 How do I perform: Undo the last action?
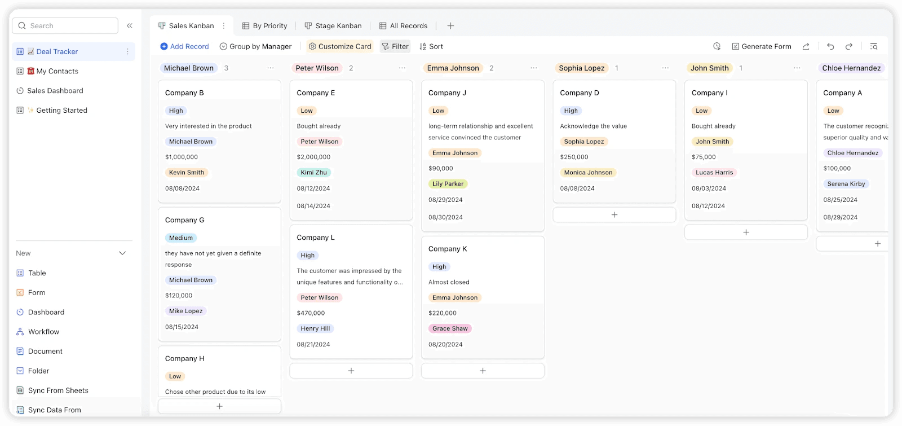(830, 46)
